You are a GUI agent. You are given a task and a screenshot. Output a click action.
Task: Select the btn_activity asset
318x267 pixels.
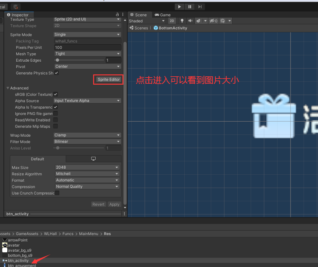pos(18,261)
